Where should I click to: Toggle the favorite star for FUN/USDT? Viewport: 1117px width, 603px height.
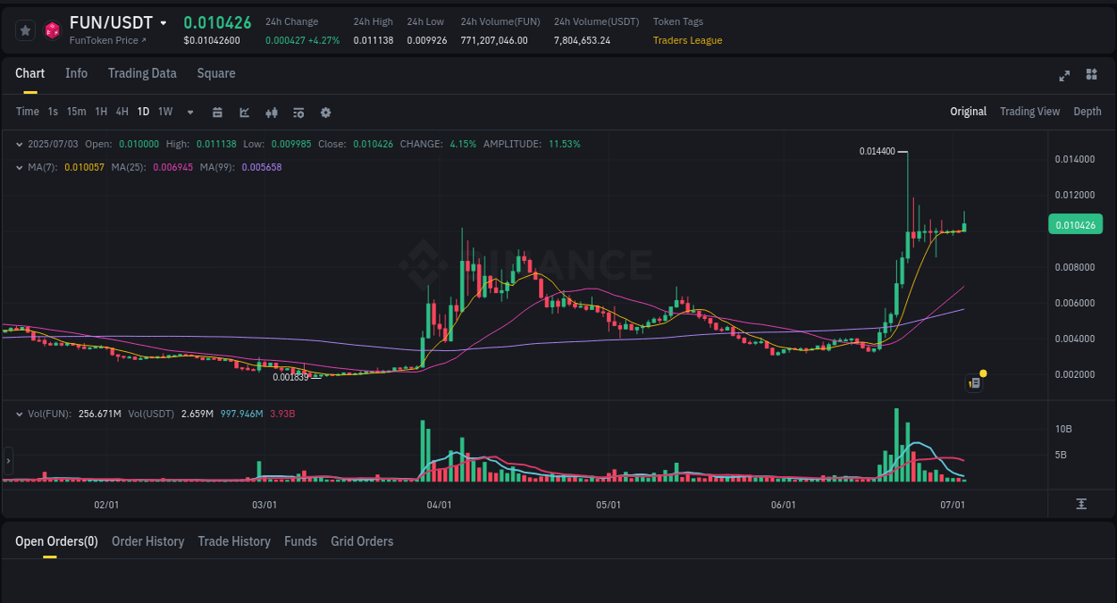point(25,29)
